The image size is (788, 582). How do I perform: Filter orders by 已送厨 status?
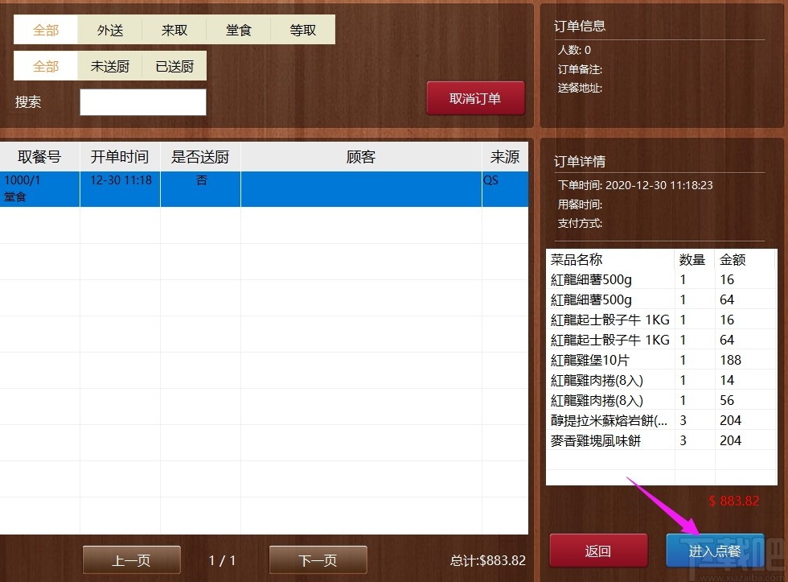(x=174, y=66)
